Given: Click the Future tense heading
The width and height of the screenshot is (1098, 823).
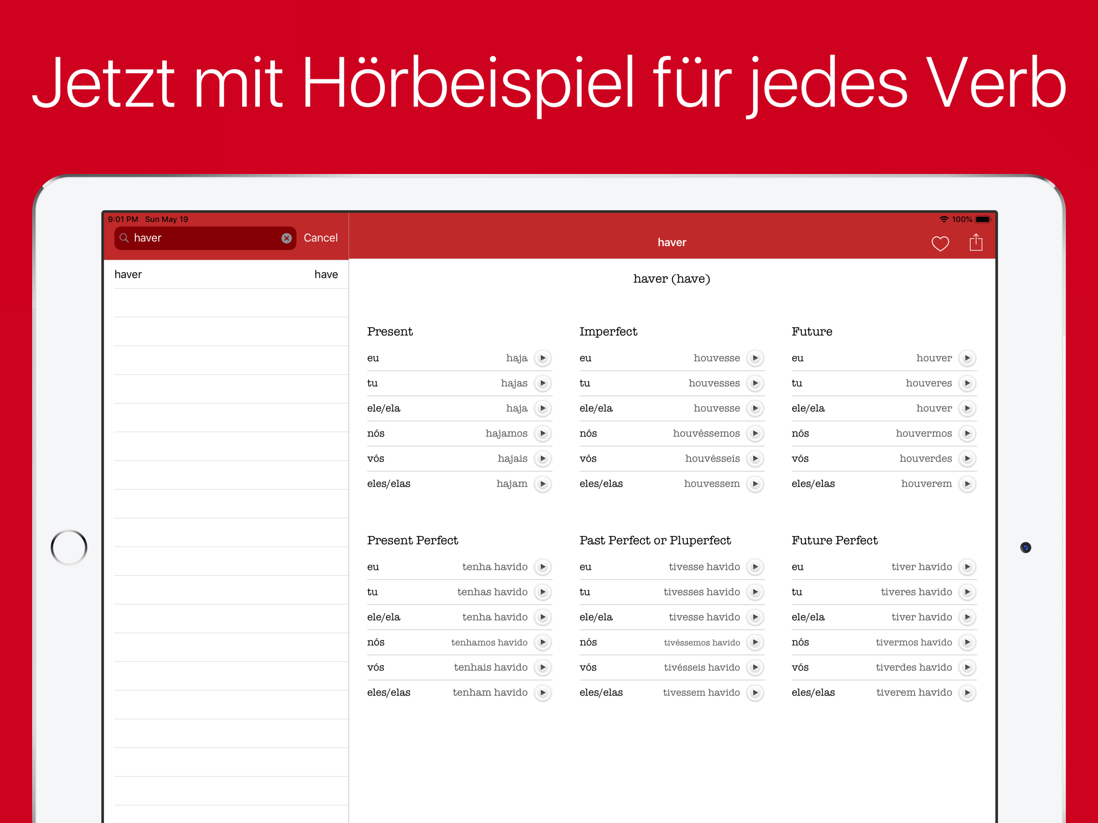Looking at the screenshot, I should 811,332.
